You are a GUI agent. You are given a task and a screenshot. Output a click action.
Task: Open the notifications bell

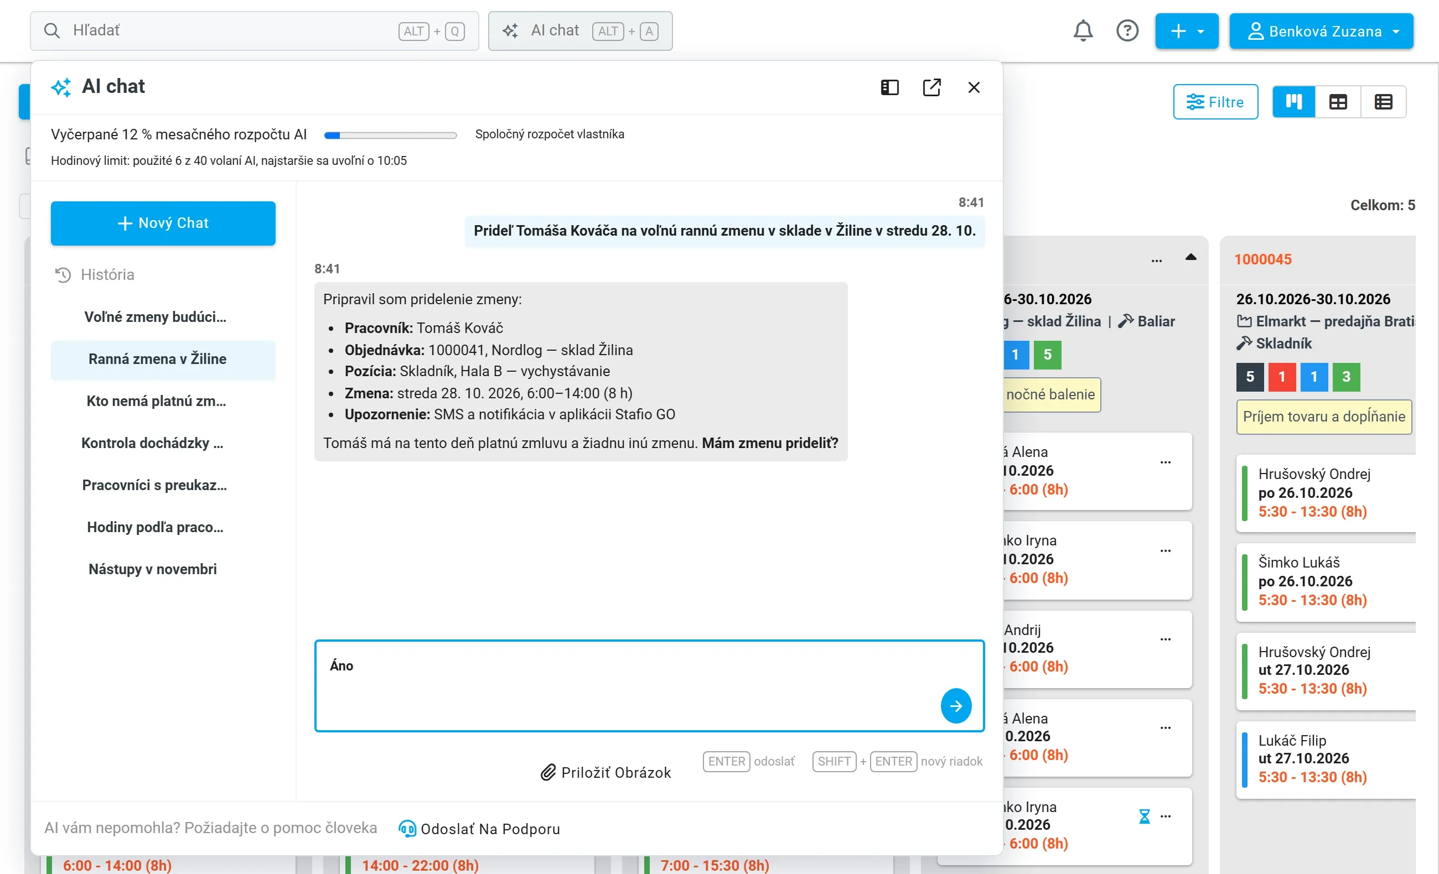point(1082,31)
